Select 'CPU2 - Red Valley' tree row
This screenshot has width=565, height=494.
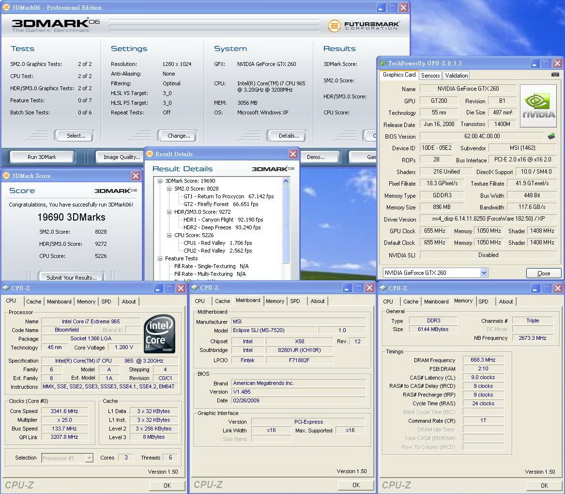(x=218, y=251)
